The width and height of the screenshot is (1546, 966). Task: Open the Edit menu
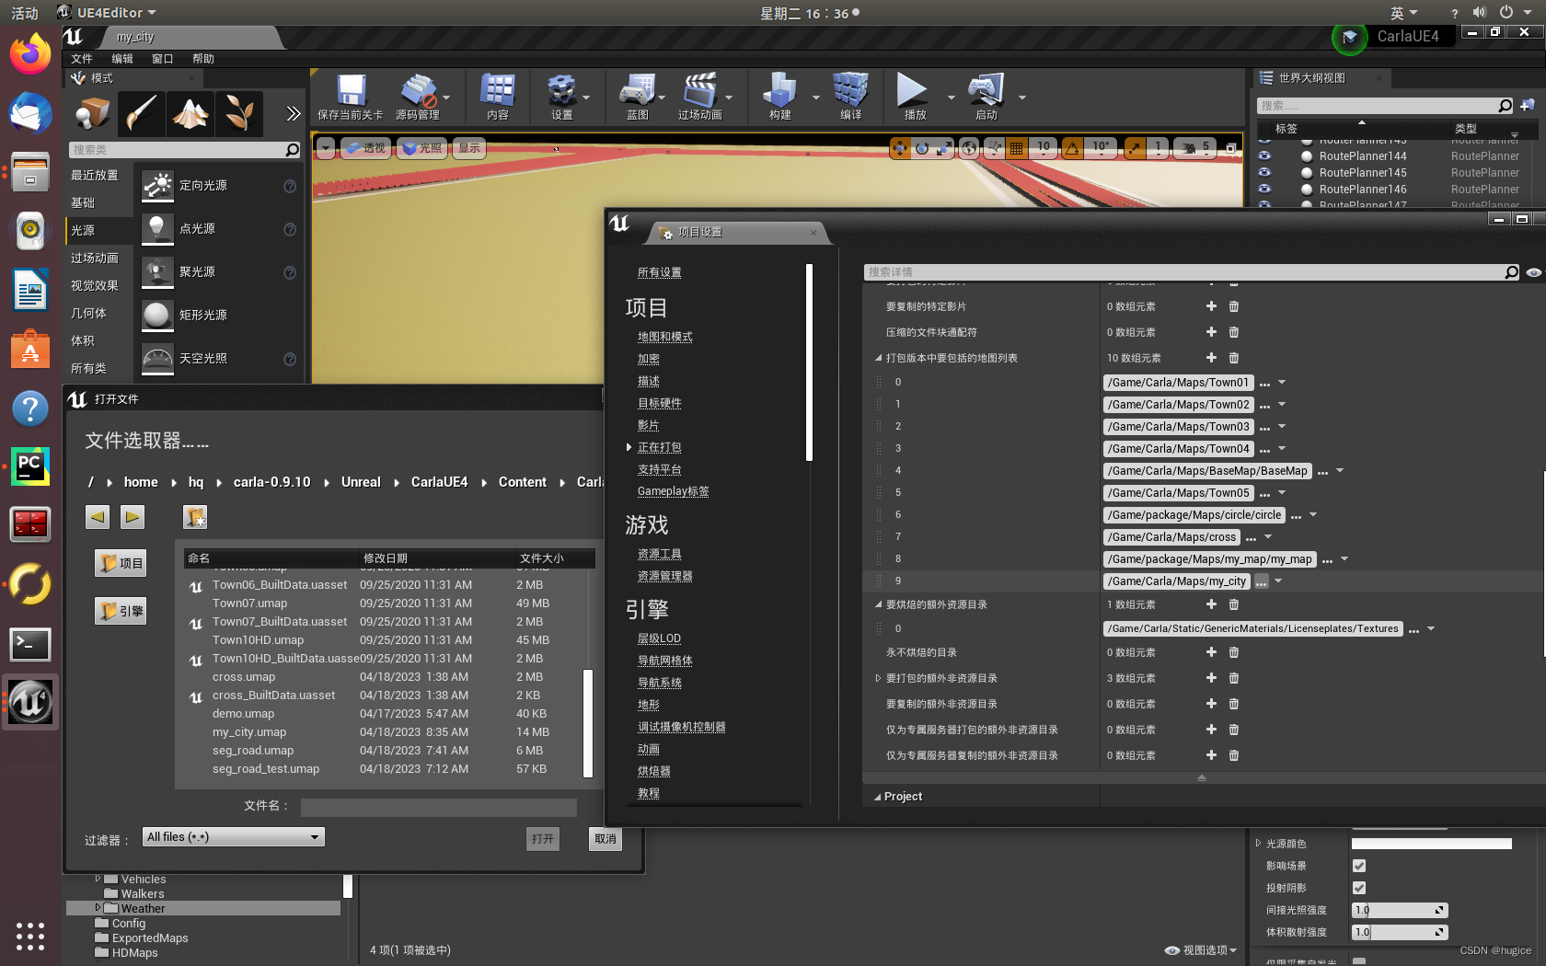click(x=122, y=59)
